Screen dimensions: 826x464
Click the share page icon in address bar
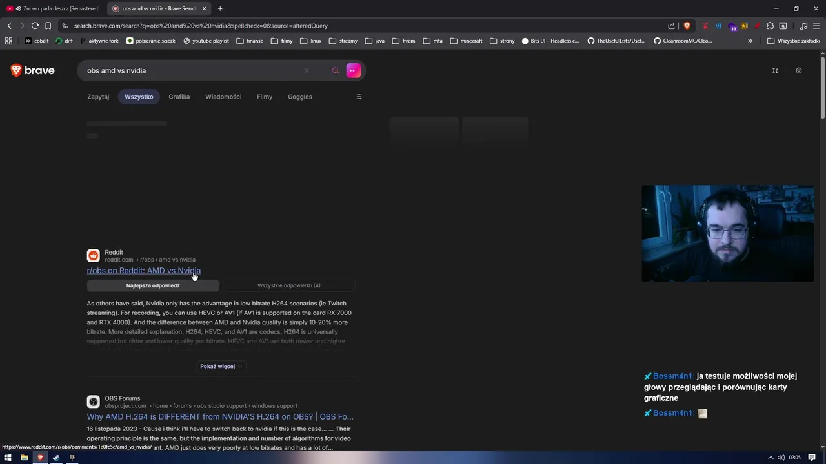point(672,26)
